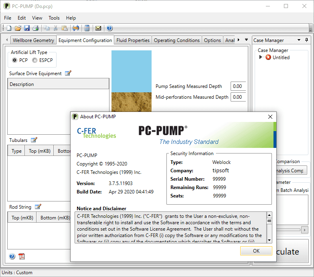The image size is (314, 277).
Task: Click the Calculate button
Action: pyautogui.click(x=292, y=251)
